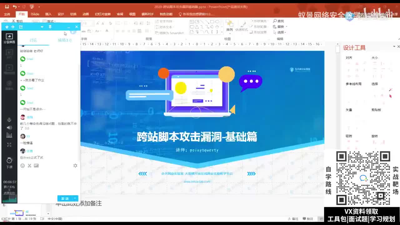
Task: Switch to the 成员 members tab
Action: (x=65, y=40)
